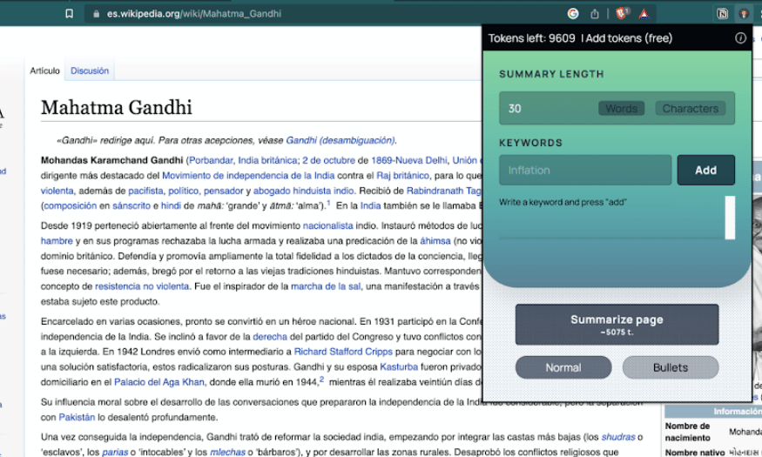This screenshot has height=457, width=762.
Task: Click the Add keyword button
Action: (x=705, y=170)
